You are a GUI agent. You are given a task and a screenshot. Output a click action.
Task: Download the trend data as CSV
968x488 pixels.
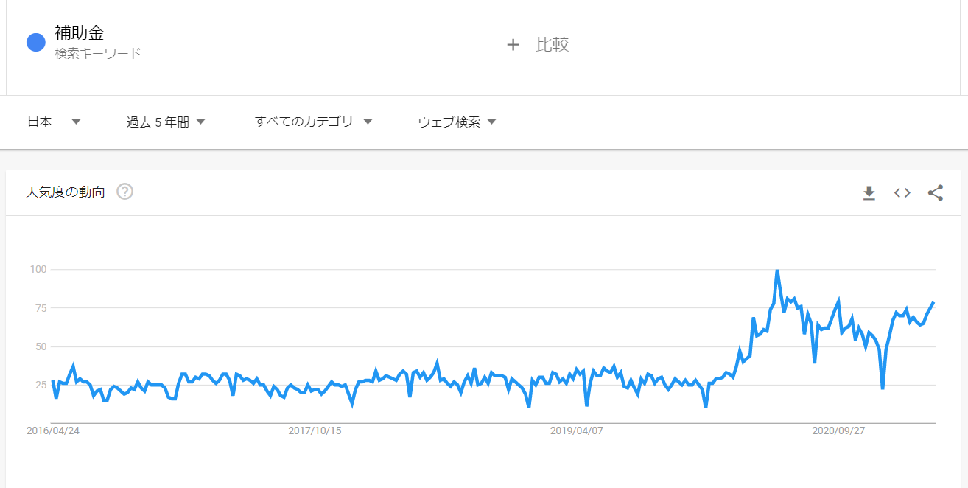869,193
